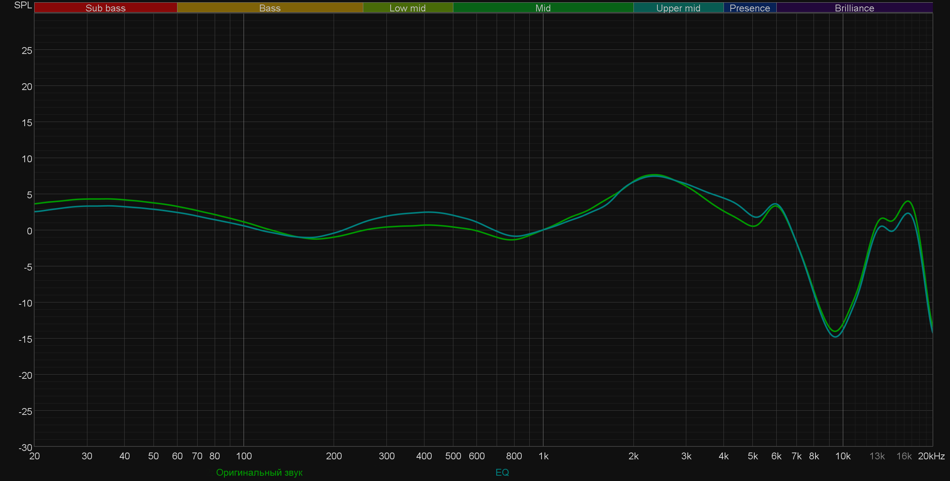Click the 1k frequency axis label
The width and height of the screenshot is (950, 481).
(x=543, y=456)
